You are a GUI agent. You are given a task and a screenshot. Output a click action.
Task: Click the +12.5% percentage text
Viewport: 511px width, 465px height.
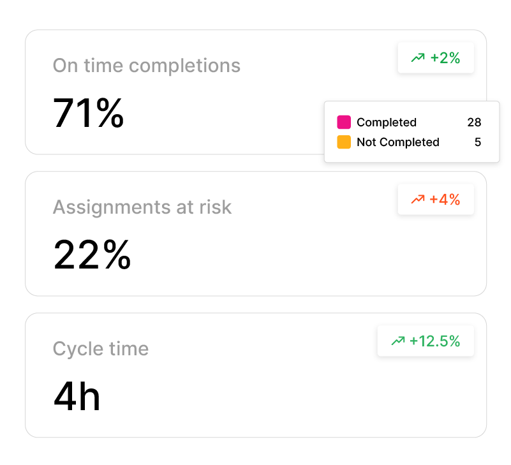coord(434,341)
